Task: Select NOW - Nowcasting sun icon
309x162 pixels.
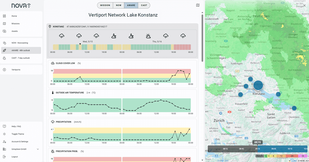Action: 4,43
